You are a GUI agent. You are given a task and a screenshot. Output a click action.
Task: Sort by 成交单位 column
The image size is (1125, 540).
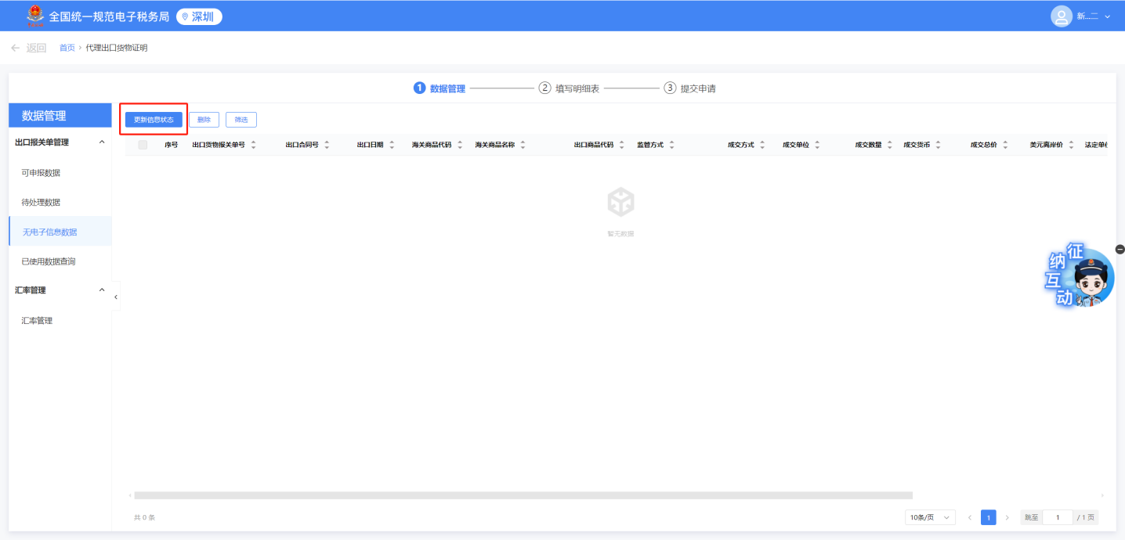click(817, 145)
